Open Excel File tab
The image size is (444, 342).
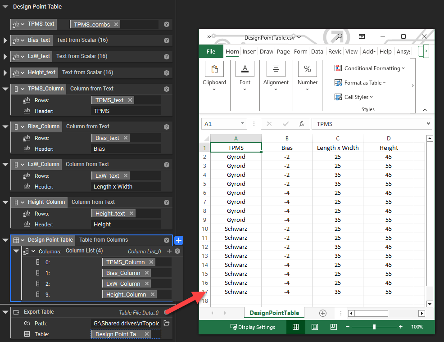(x=211, y=51)
